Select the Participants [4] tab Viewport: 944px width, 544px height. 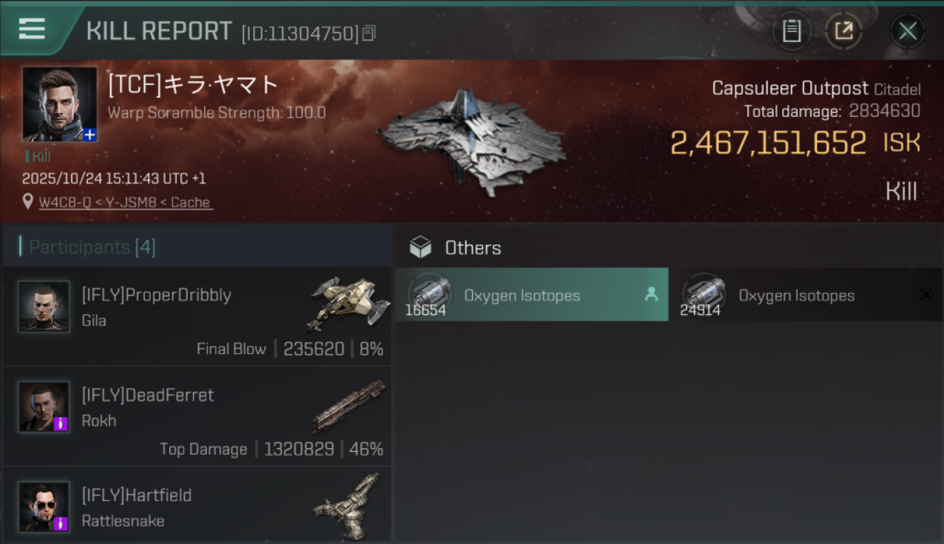[x=91, y=247]
